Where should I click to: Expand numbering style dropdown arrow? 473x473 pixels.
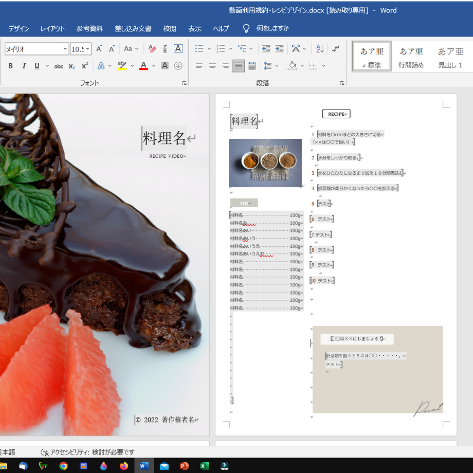[231, 48]
